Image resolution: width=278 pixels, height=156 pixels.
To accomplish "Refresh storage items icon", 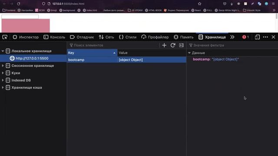I will 173,45.
